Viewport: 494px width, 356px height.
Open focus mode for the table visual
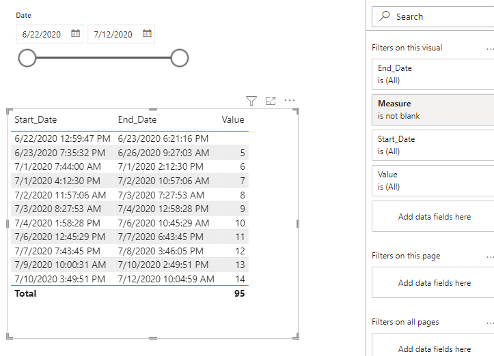click(271, 101)
